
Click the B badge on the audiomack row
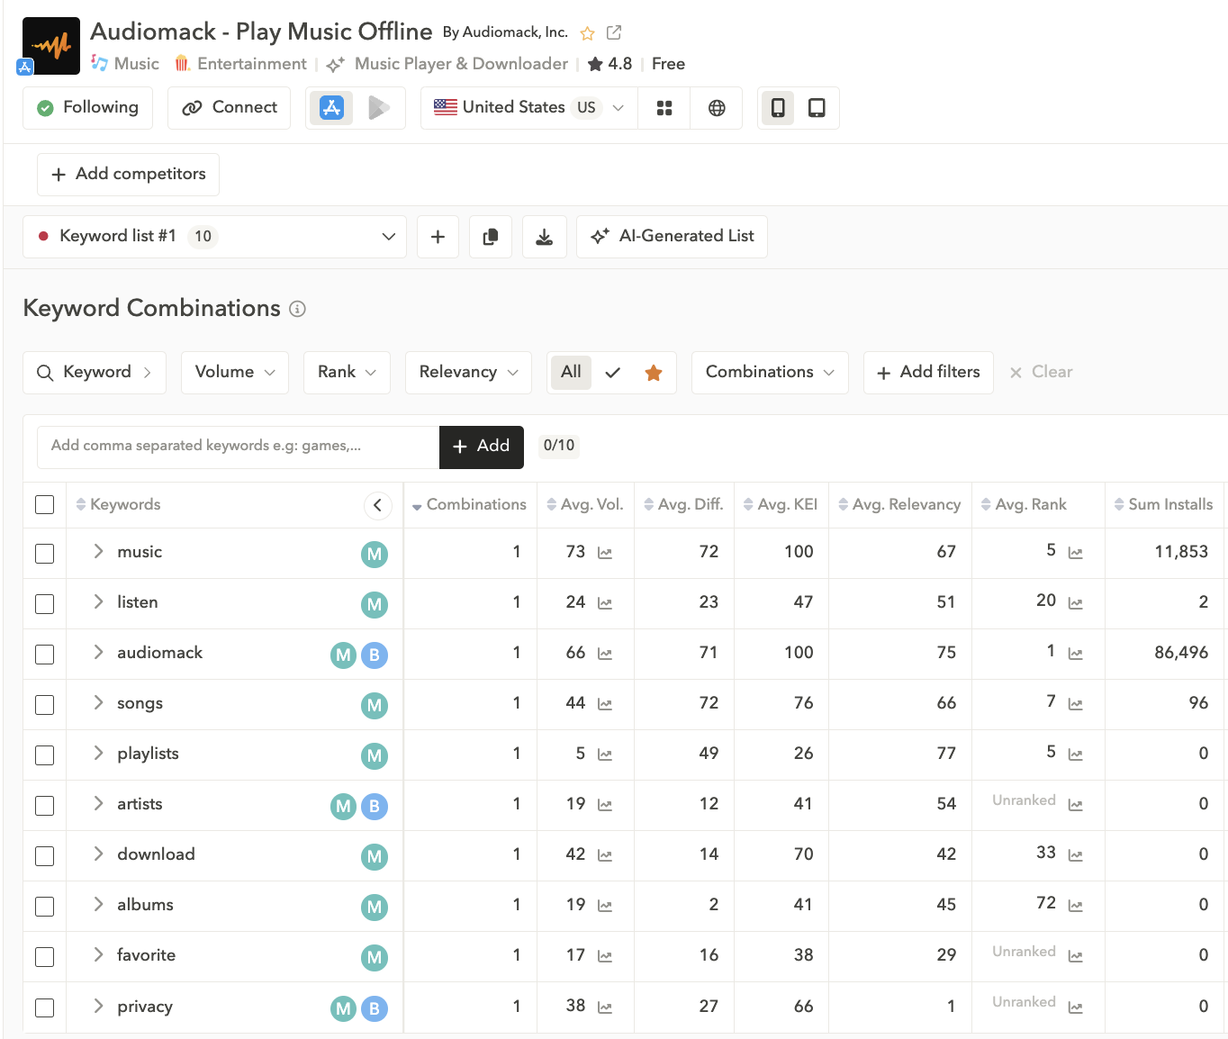click(x=375, y=655)
